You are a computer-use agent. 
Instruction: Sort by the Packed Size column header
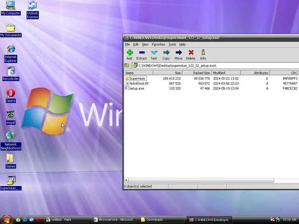[197, 73]
